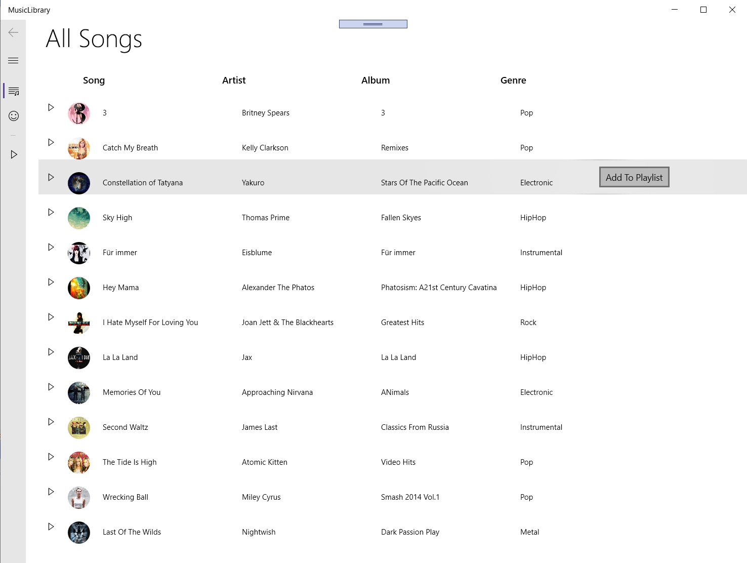Click the 'All Songs' page heading
Screen dimensions: 747x563
94,39
